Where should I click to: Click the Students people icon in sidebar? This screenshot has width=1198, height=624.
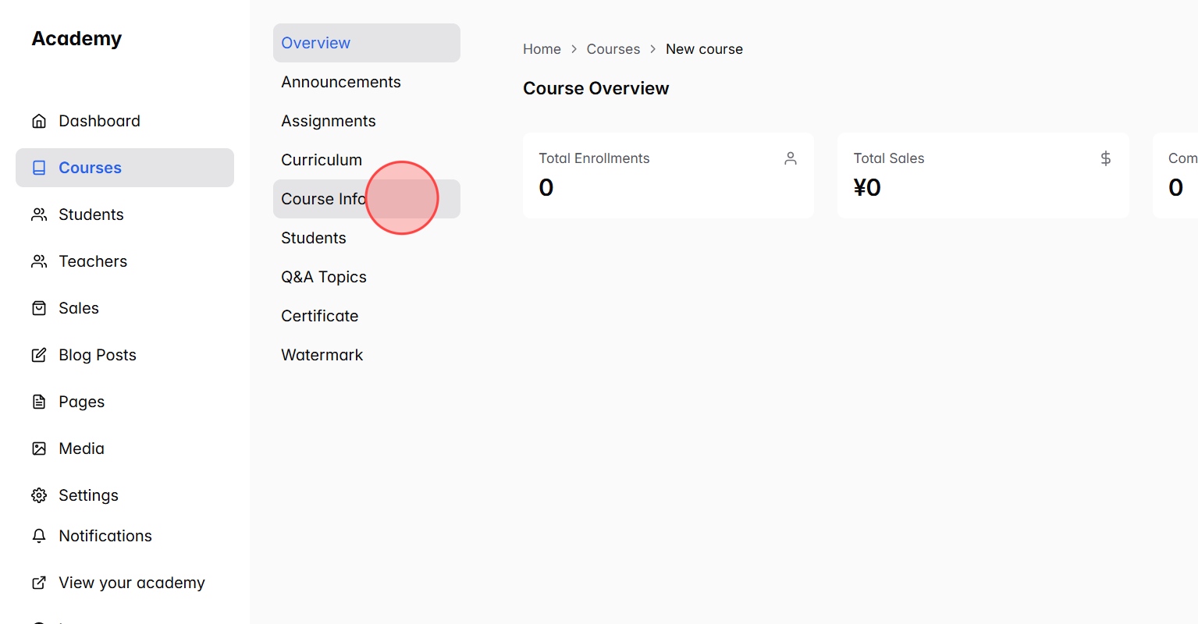coord(39,214)
